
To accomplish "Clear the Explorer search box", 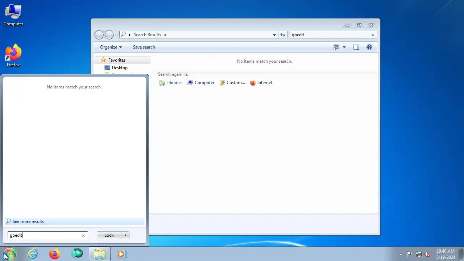I will [373, 35].
